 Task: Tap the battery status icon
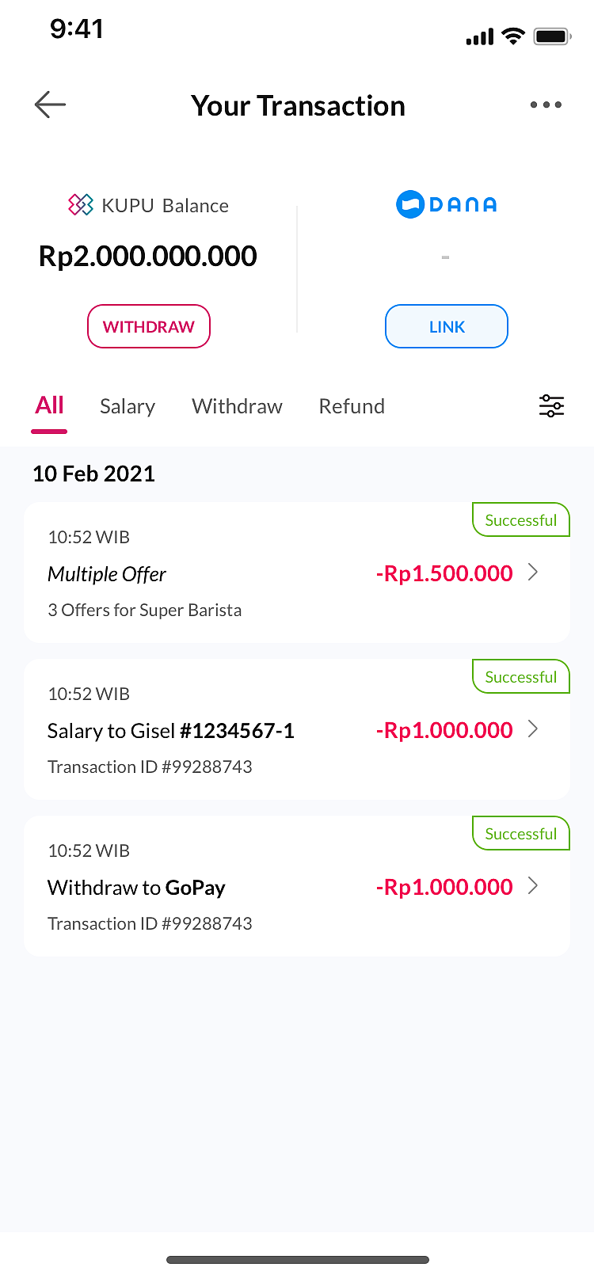coord(552,36)
